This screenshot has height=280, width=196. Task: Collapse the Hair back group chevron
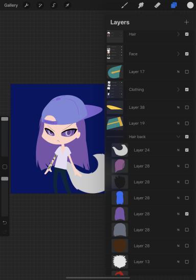pyautogui.click(x=178, y=136)
